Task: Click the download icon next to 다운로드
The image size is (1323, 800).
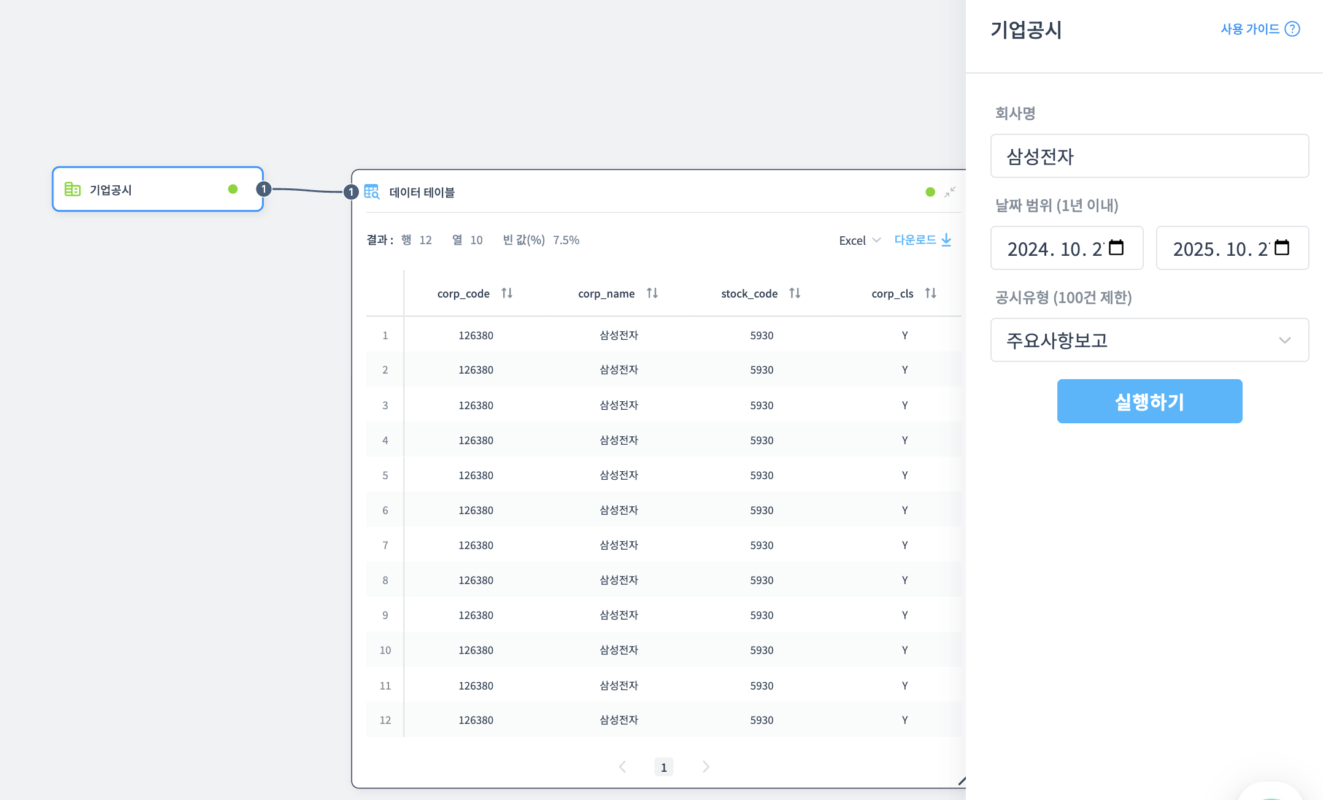Action: [948, 240]
